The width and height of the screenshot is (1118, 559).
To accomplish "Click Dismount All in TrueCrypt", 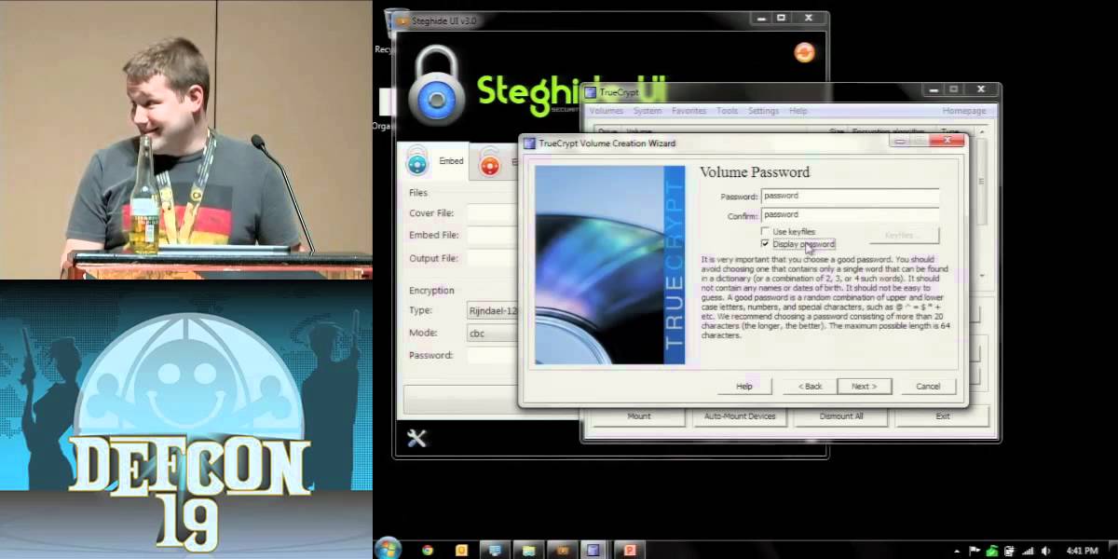I will (841, 416).
